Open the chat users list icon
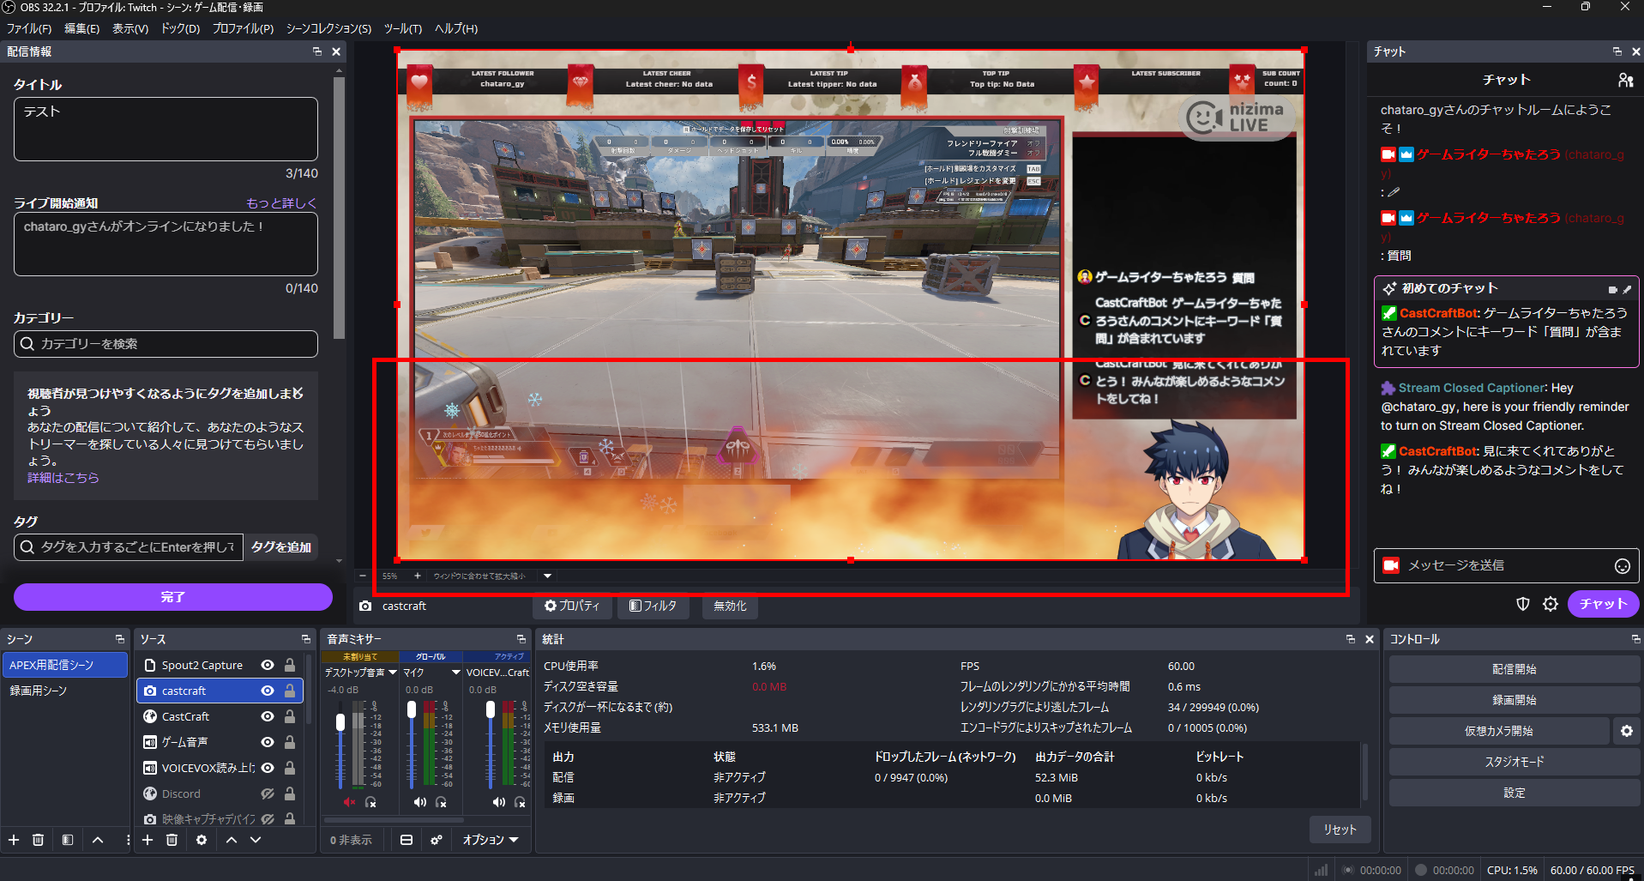Screen dimensions: 1644x881 point(1625,80)
